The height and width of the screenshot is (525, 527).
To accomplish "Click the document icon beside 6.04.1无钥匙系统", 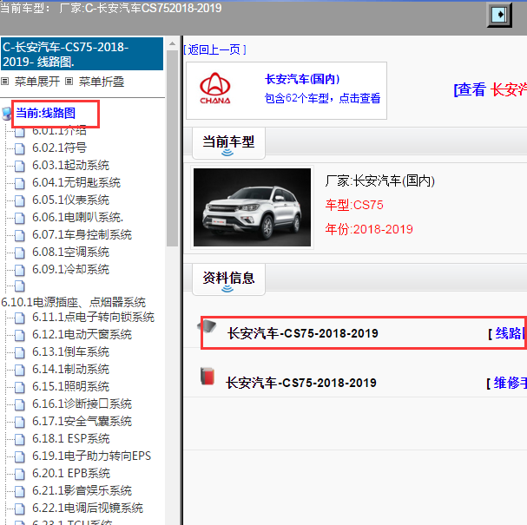I will point(19,183).
